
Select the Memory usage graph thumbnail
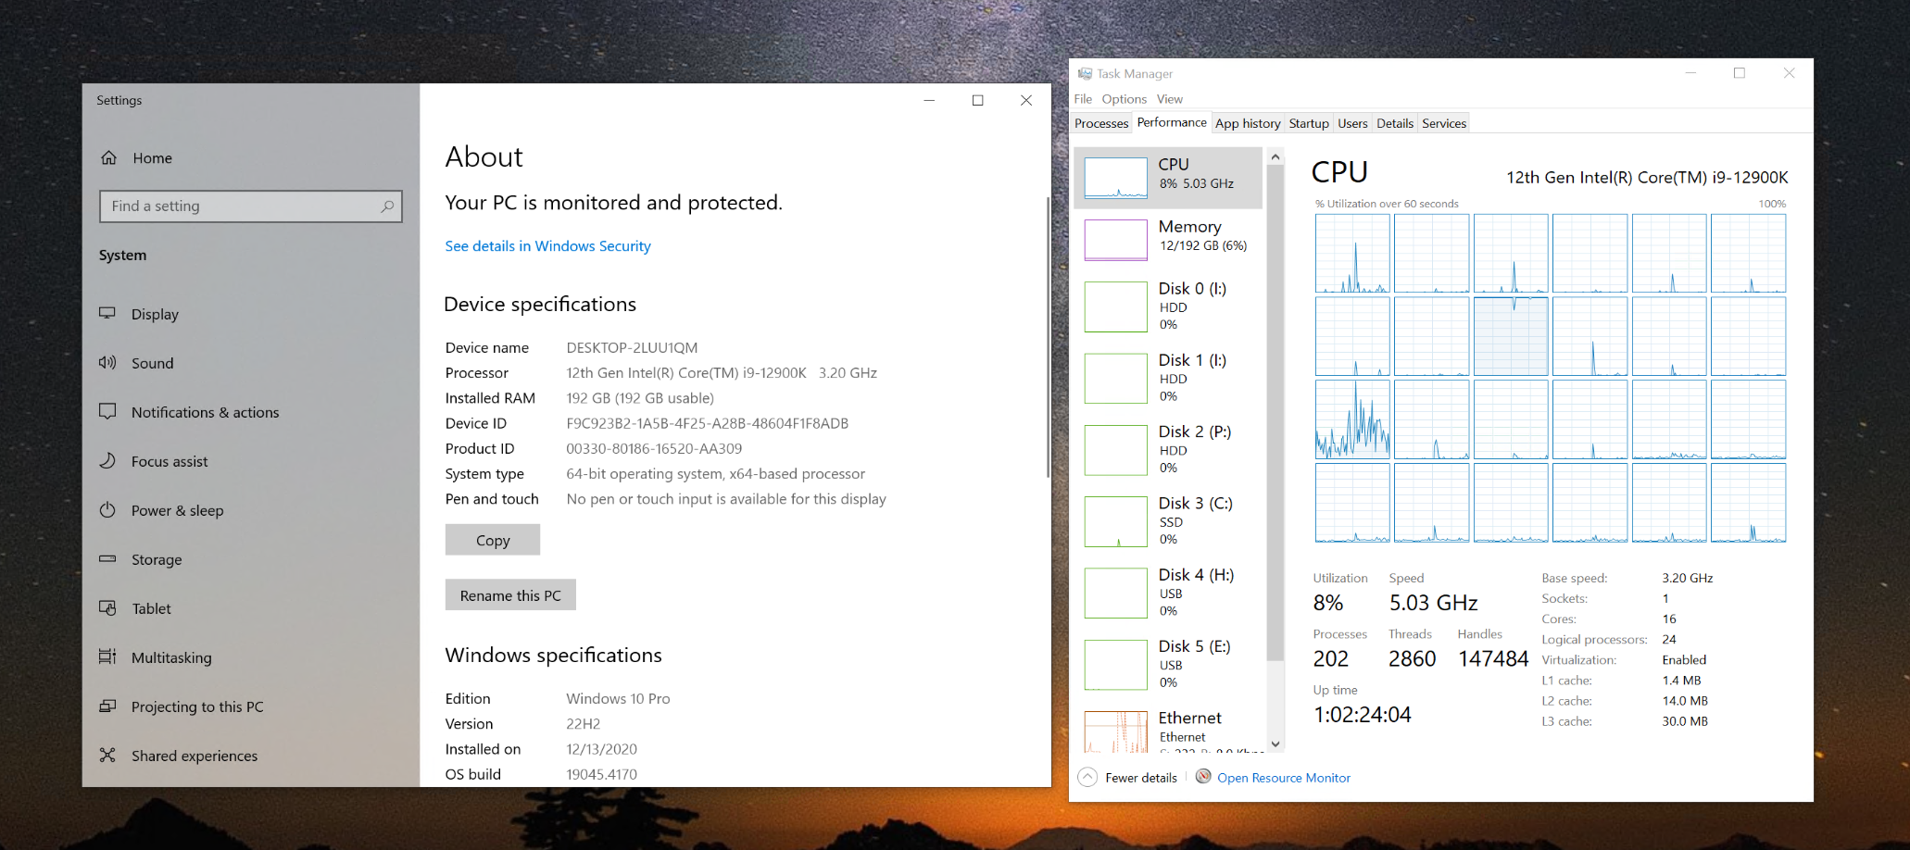point(1115,240)
